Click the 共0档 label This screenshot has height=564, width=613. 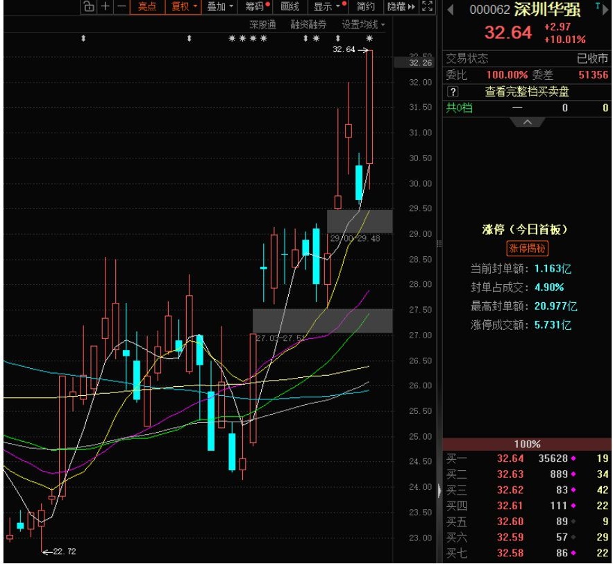click(x=460, y=108)
